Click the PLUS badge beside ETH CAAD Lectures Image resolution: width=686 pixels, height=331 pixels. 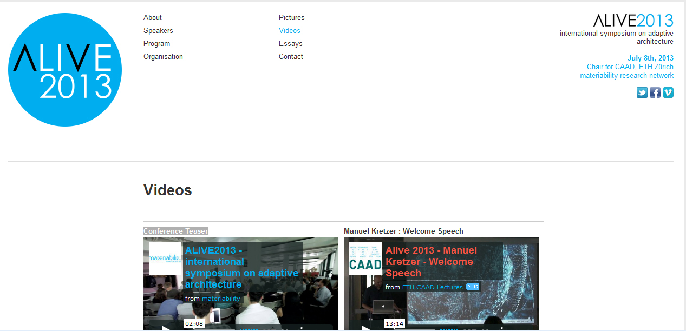473,287
